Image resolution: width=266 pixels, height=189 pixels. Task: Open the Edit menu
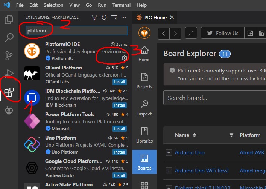click(33, 5)
